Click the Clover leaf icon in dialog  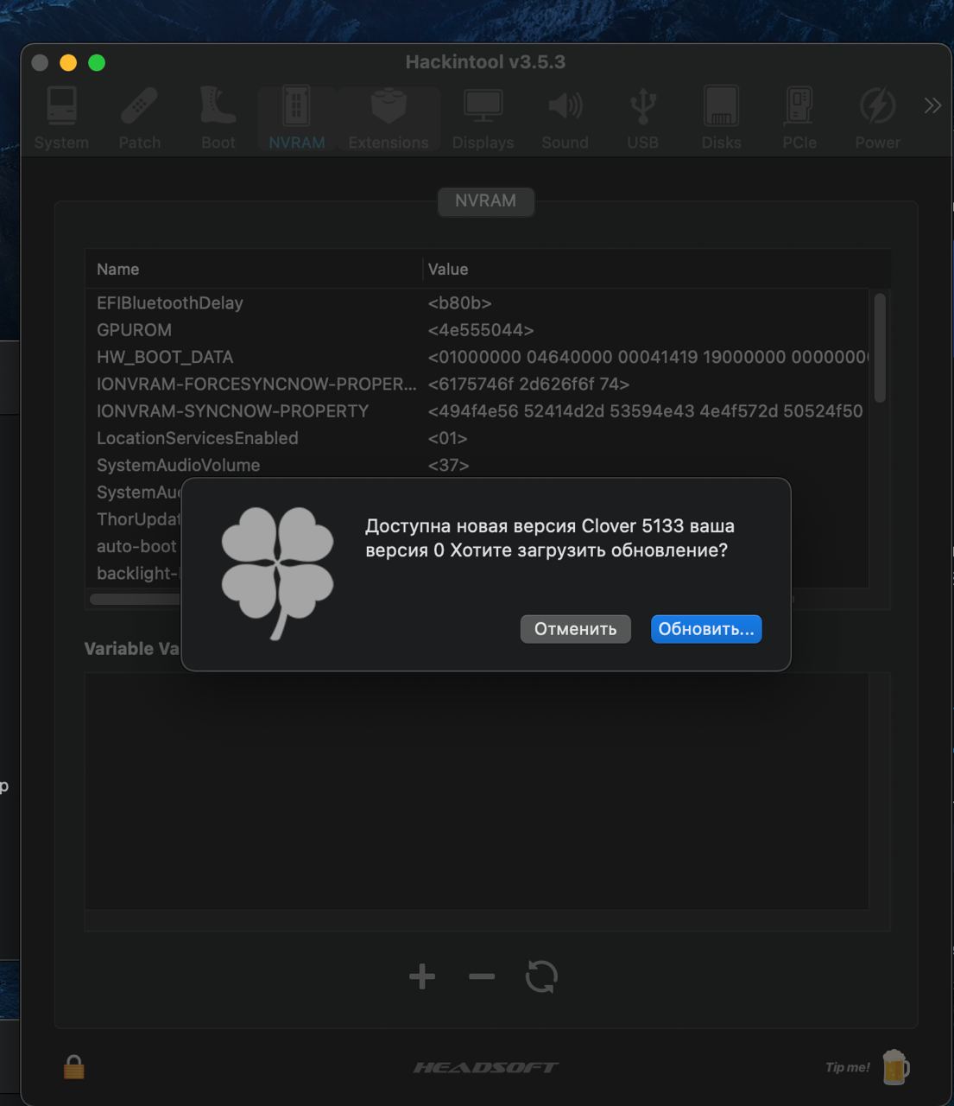(x=277, y=573)
